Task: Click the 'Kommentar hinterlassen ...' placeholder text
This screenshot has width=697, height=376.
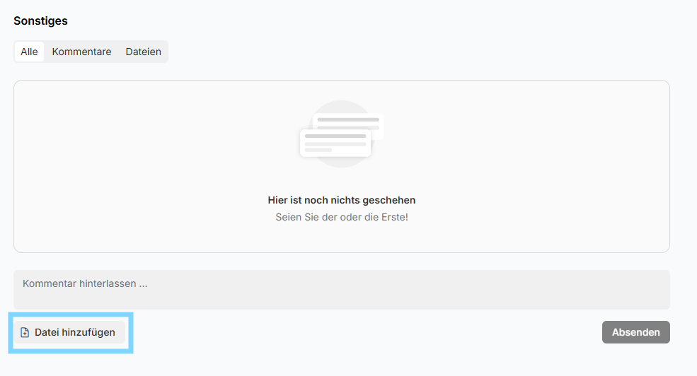Action: point(85,283)
